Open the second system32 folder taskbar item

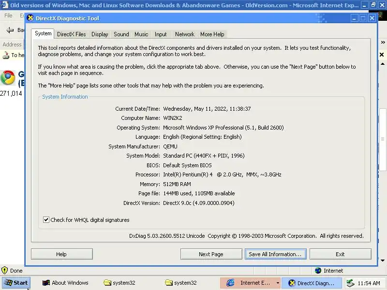(181, 283)
